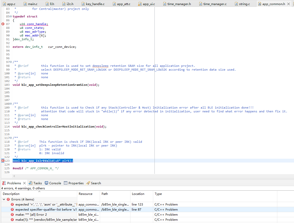294x223 pixels.
Task: Switch to the app.c editor tab
Action: point(9,4)
